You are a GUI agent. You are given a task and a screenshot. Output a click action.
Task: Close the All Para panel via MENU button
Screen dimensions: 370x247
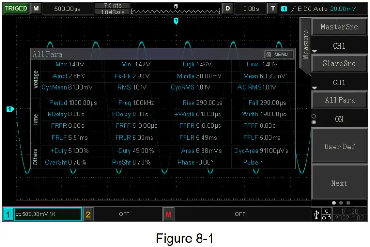(x=278, y=55)
